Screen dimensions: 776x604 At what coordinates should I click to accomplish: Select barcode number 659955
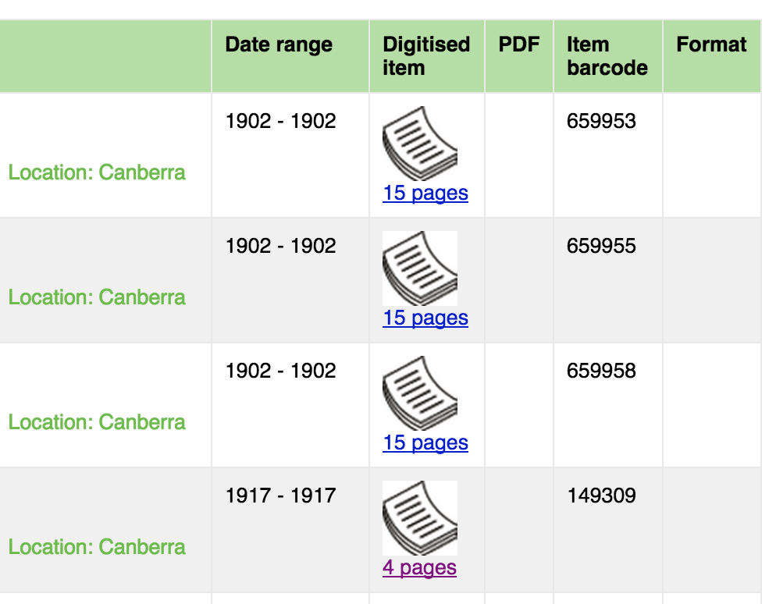[601, 246]
